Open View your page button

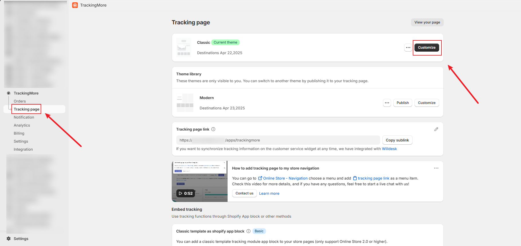pos(427,22)
